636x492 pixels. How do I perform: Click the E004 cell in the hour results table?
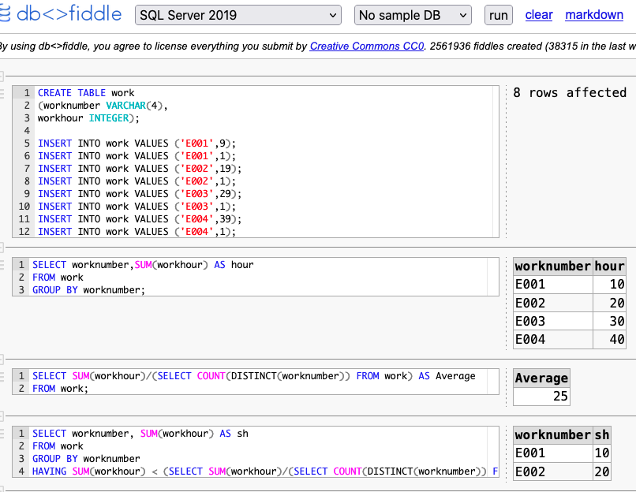click(553, 339)
